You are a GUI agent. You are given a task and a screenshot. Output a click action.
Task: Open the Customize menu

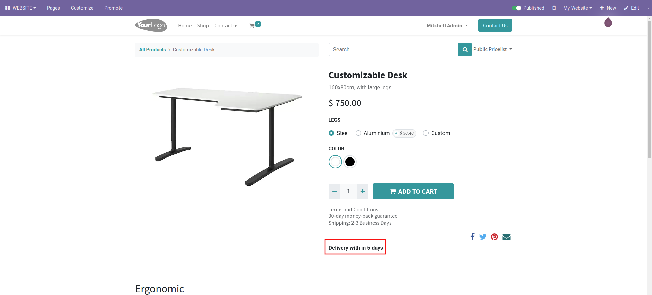click(82, 8)
